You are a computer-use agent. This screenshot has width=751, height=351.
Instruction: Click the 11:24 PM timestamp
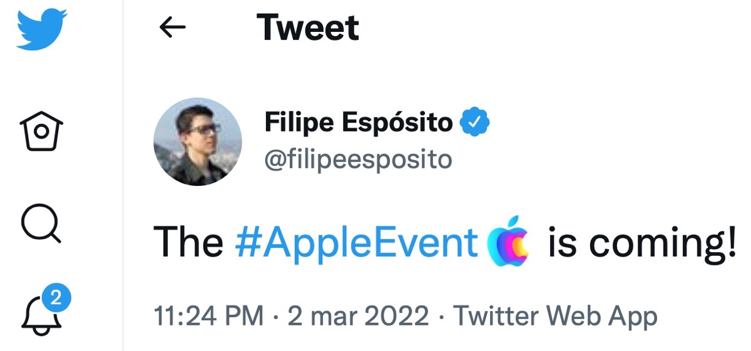[x=208, y=315]
